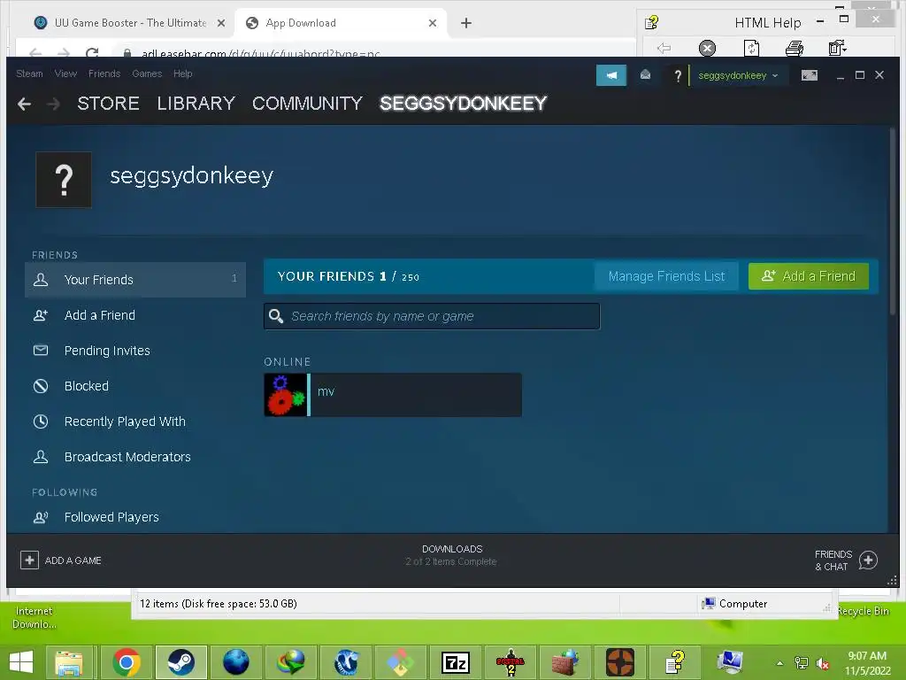This screenshot has width=906, height=680.
Task: Reload the Chrome page
Action: tap(92, 52)
